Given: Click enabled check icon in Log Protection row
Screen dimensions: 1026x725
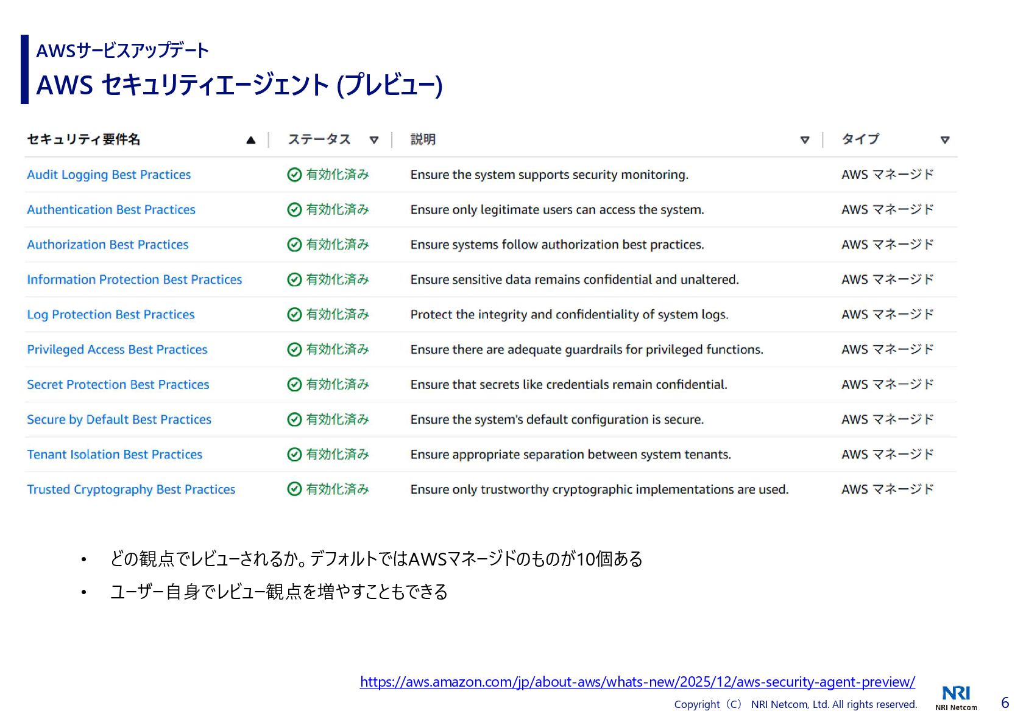Looking at the screenshot, I should 294,315.
